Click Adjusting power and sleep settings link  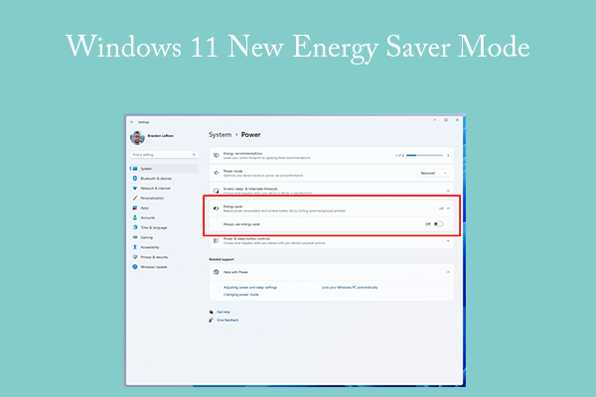[249, 287]
